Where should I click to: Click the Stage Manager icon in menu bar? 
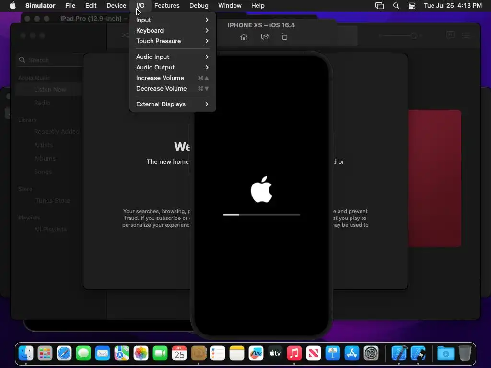click(380, 5)
